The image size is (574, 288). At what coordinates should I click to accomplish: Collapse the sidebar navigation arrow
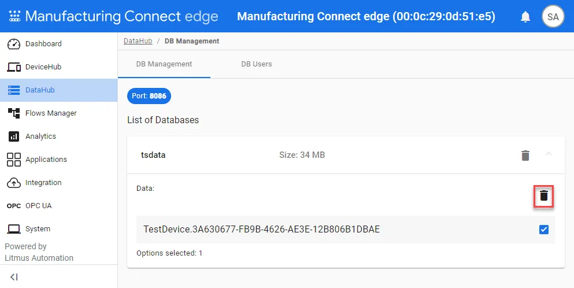click(x=14, y=277)
